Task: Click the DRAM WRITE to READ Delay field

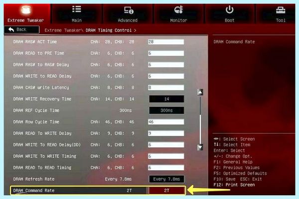Action: 166,76
